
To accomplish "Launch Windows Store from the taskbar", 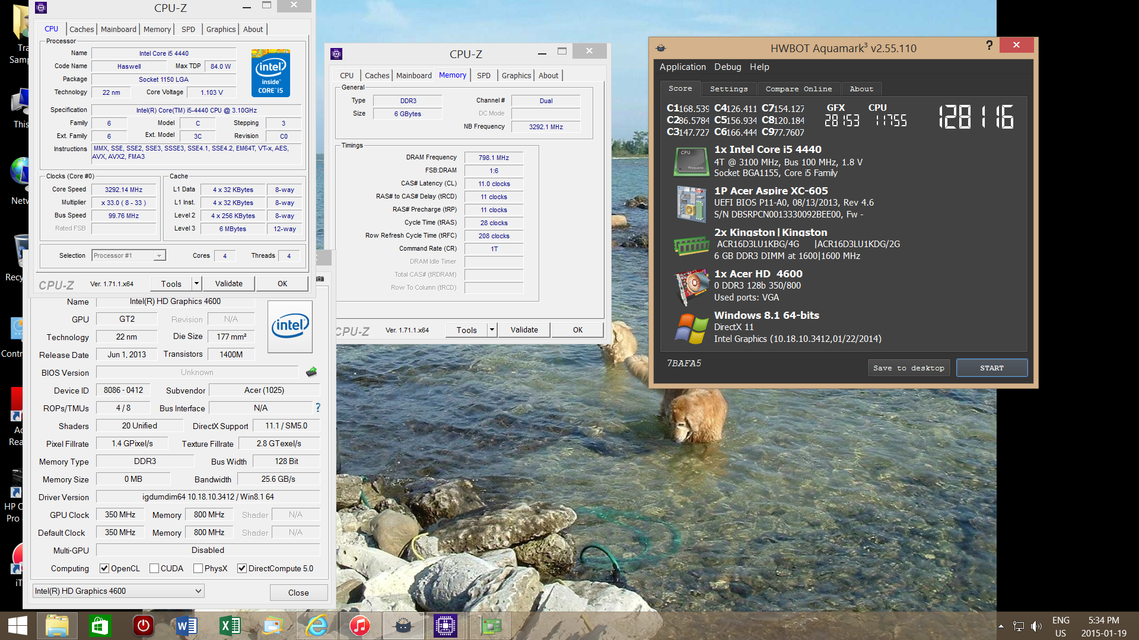I will point(100,626).
